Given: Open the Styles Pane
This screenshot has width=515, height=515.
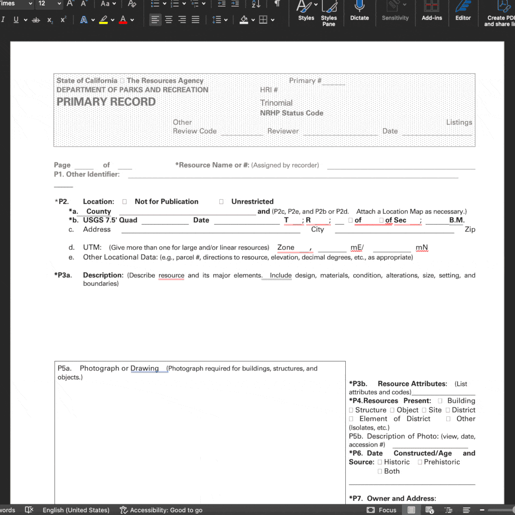Looking at the screenshot, I should tap(329, 12).
